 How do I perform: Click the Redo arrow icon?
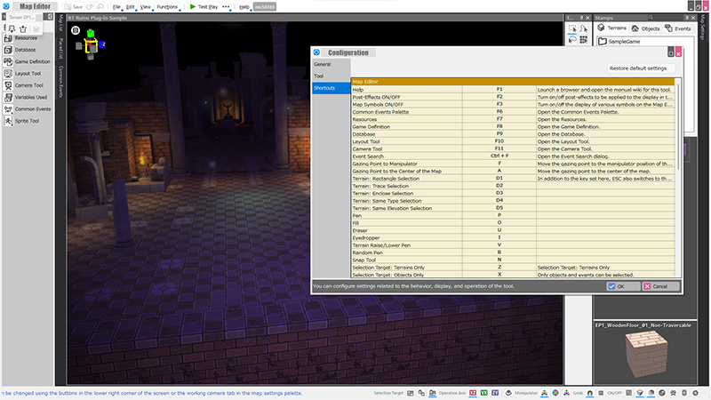100,7
